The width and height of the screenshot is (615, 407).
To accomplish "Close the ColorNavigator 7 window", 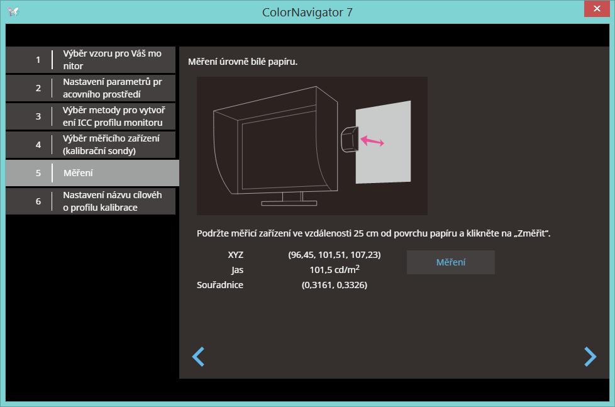I will [x=597, y=9].
